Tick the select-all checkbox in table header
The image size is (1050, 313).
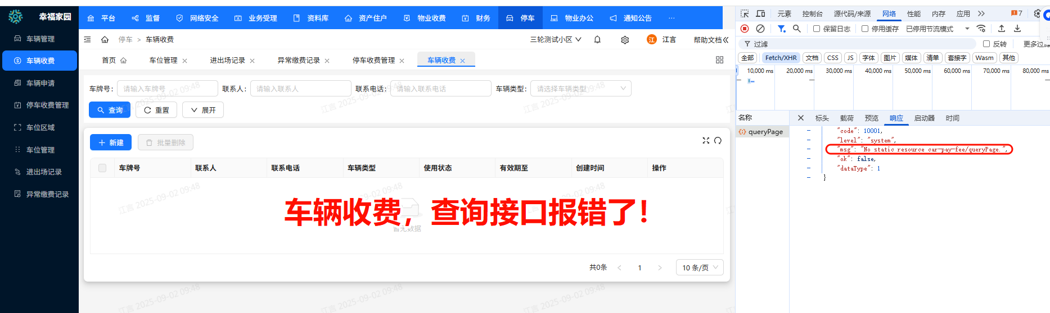[102, 168]
